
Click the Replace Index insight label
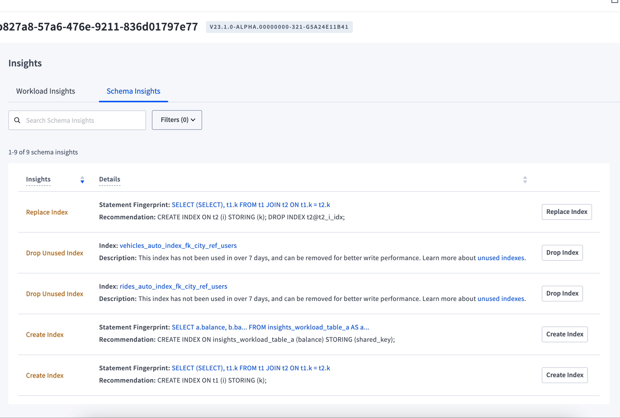(x=47, y=212)
